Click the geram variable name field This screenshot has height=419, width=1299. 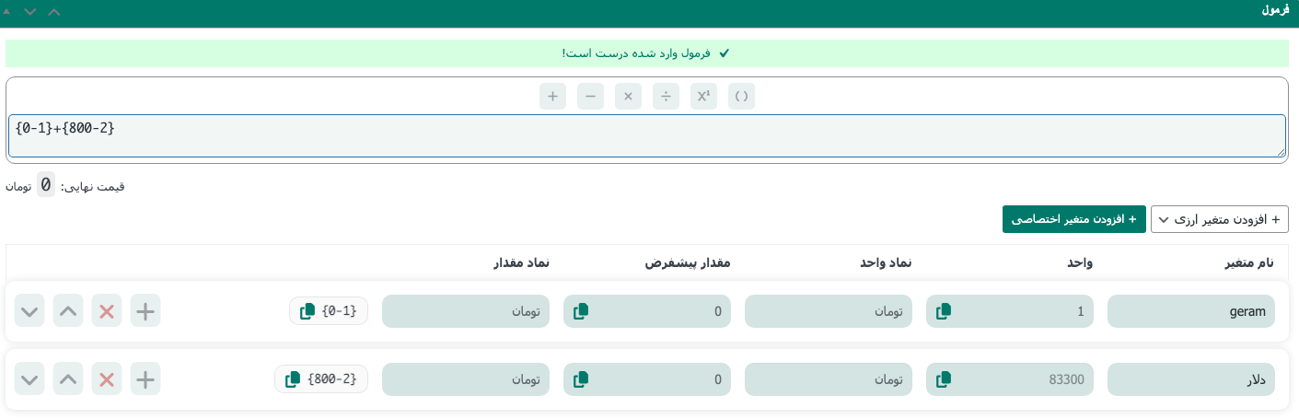click(x=1190, y=311)
